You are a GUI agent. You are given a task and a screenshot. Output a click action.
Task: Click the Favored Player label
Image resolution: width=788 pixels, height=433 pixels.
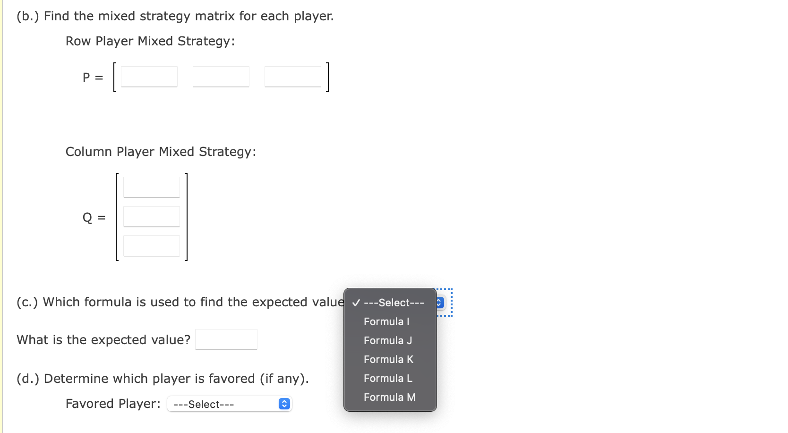point(112,403)
